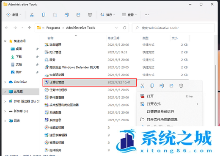220x156 pixels.
Task: Collapse the 快速访问 tree node
Action: (x=5, y=41)
